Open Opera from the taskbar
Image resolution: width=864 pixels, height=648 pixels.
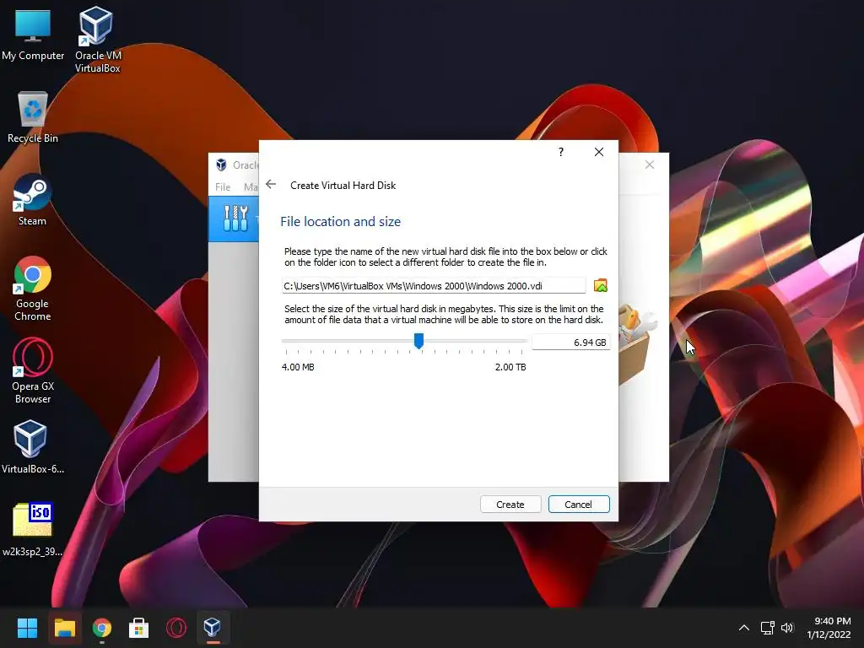176,628
